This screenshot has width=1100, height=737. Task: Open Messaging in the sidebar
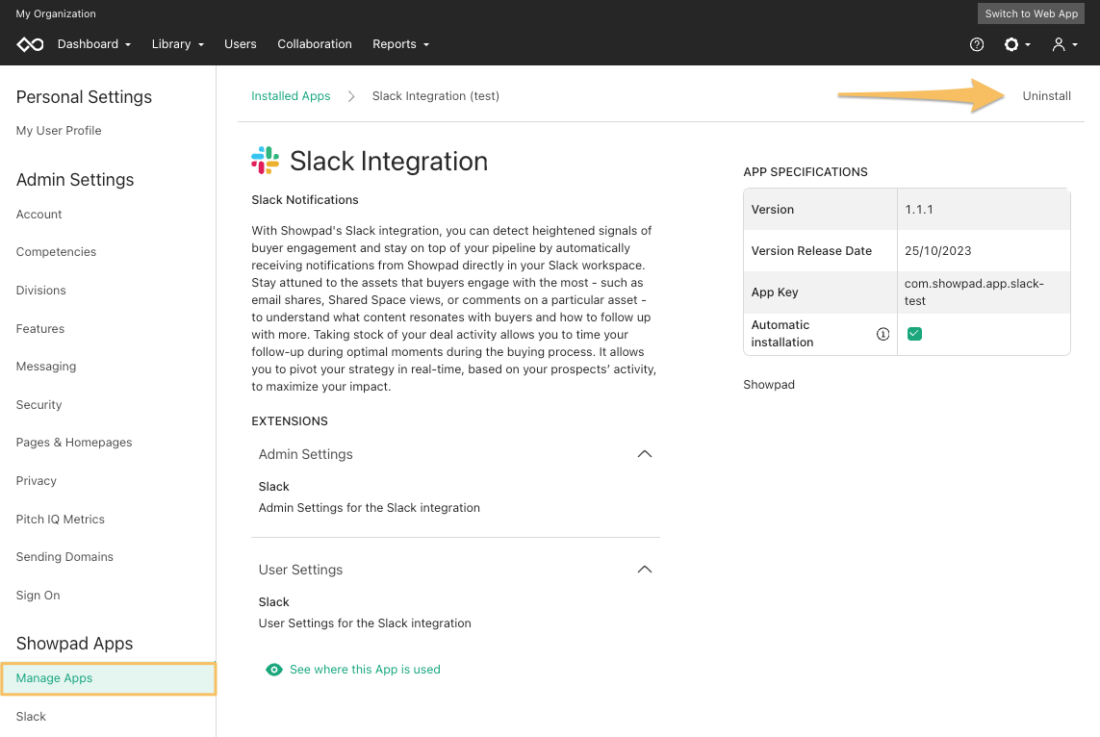tap(46, 367)
